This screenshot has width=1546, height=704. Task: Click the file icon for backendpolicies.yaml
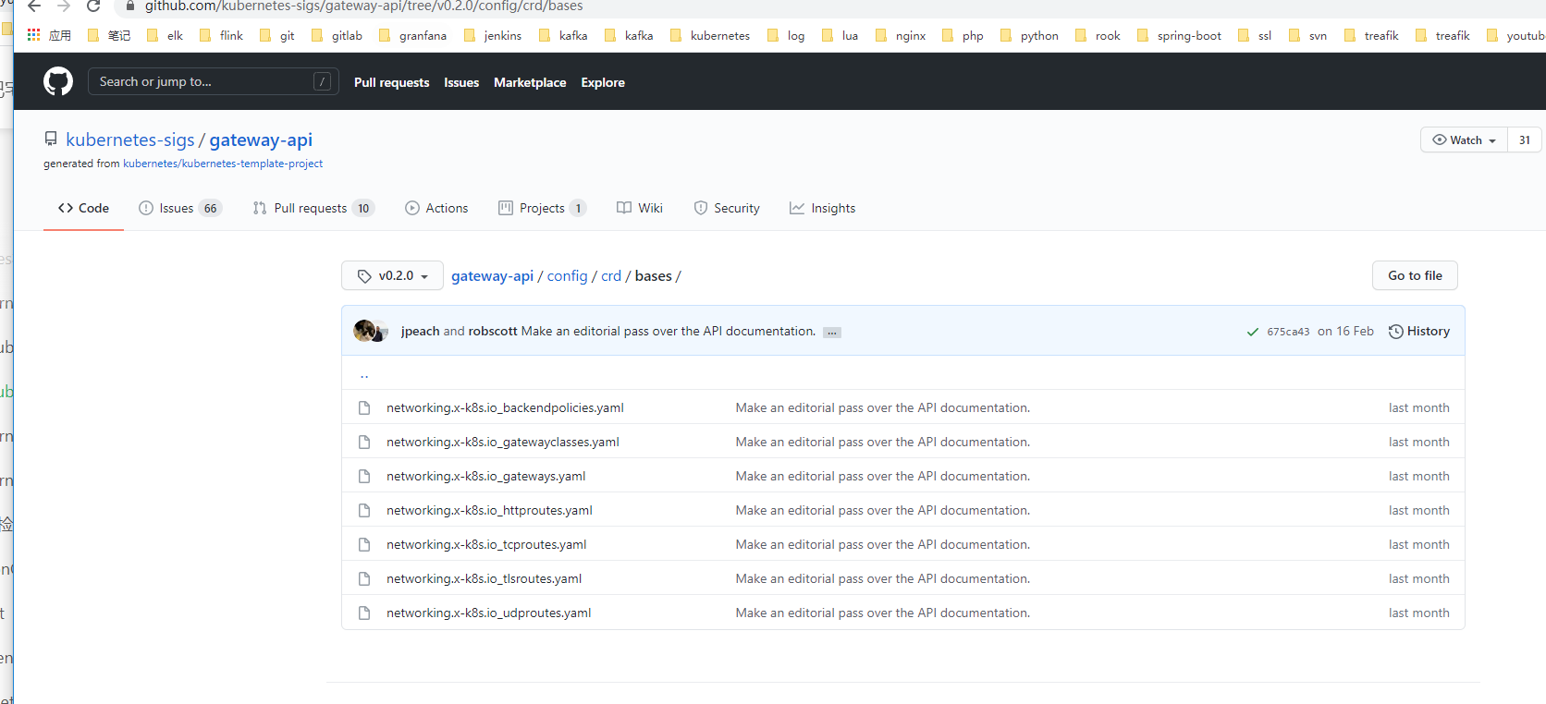pos(364,407)
